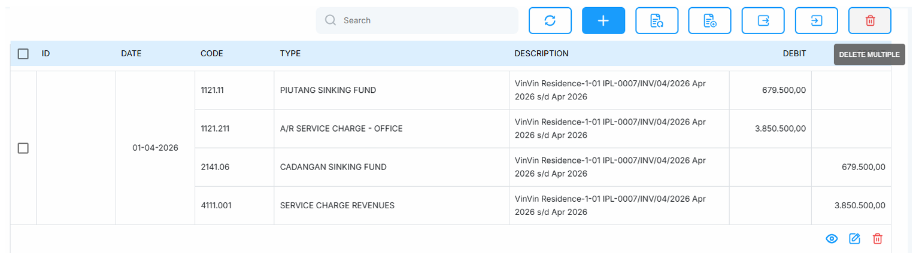View entry details with the eye icon

coord(832,239)
